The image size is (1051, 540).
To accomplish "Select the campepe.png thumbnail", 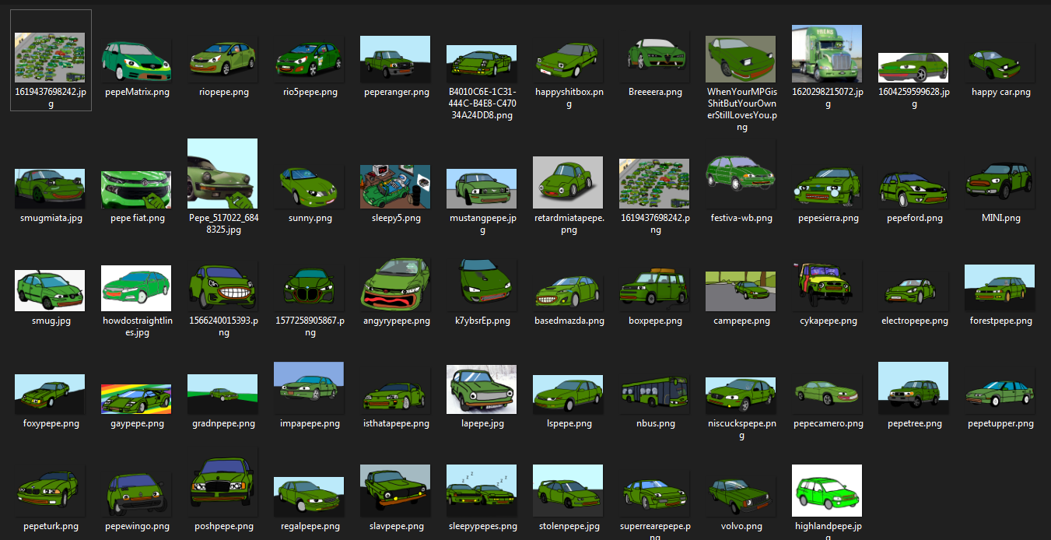I will 741,291.
